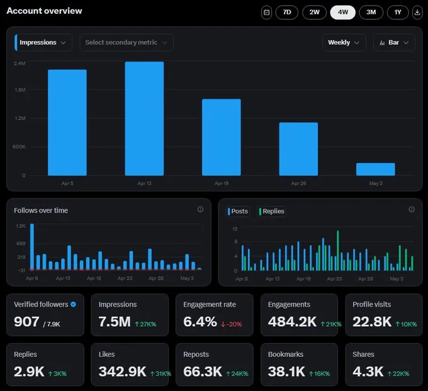Open the Verified followers card
The width and height of the screenshot is (428, 391).
[45, 315]
